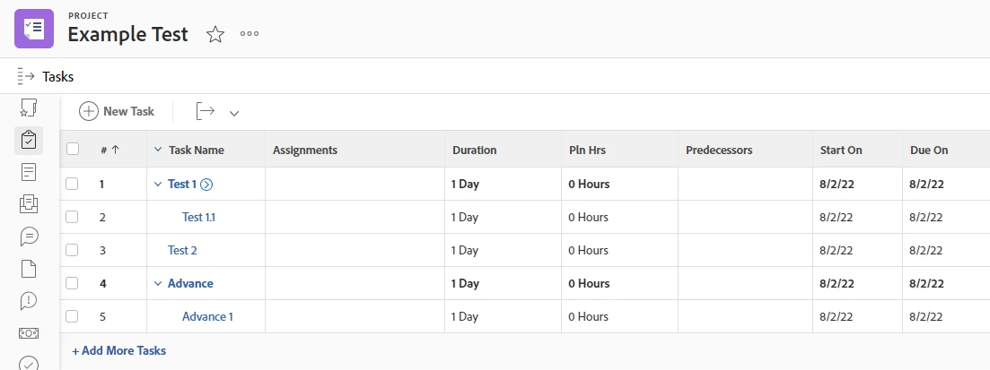The image size is (990, 370).
Task: Tick the select-all checkbox in header
Action: pyautogui.click(x=73, y=150)
